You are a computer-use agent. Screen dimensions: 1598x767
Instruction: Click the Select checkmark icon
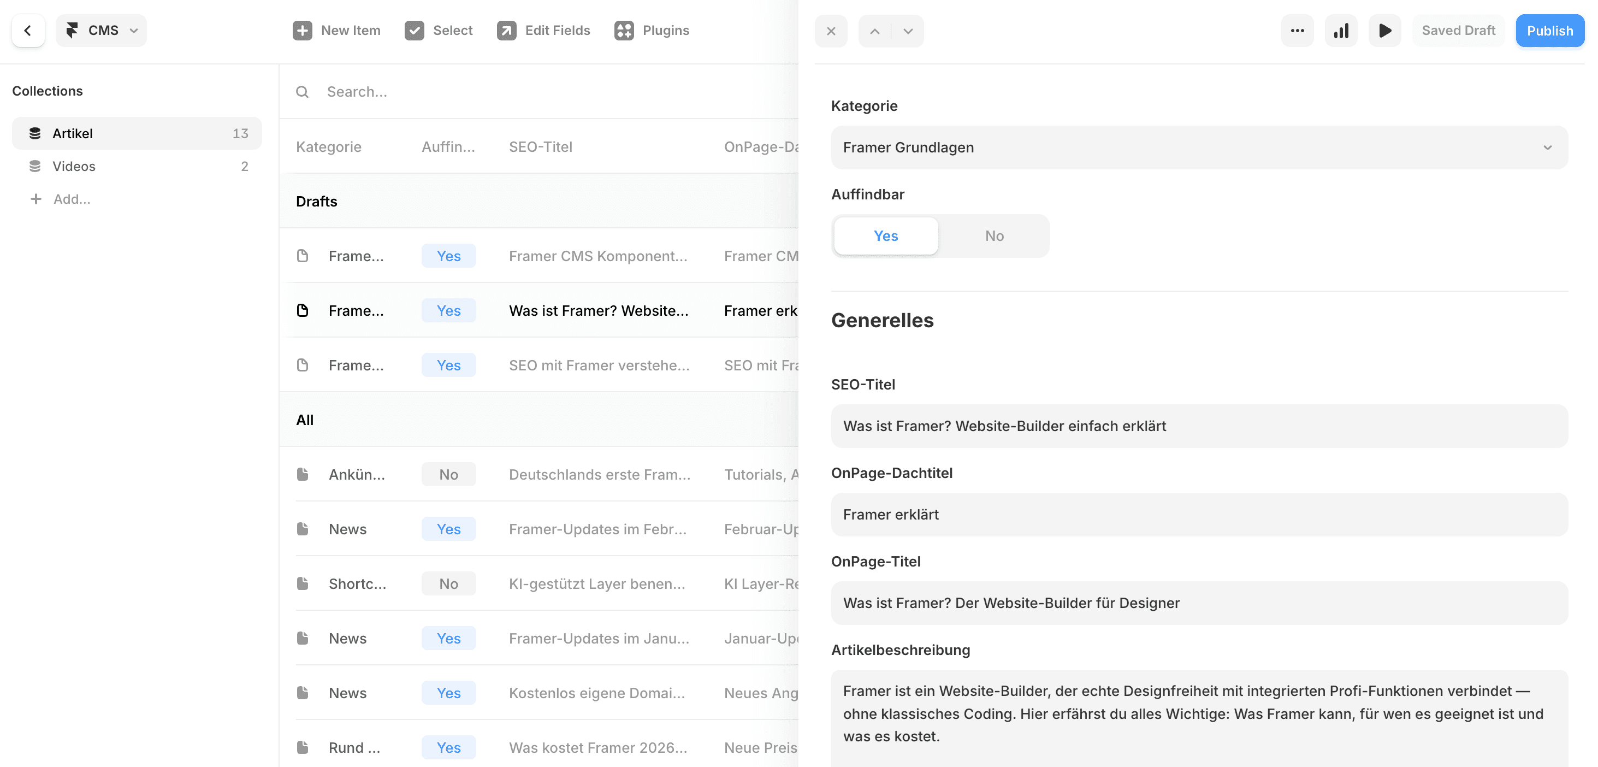(415, 30)
